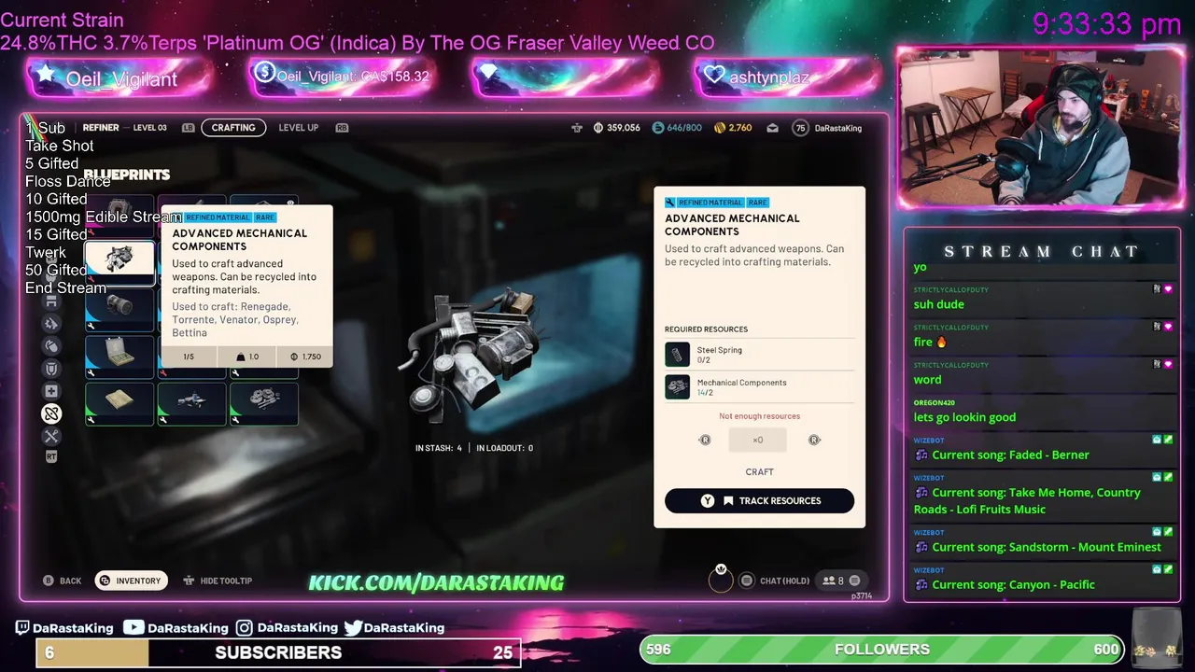Screen dimensions: 1195x672
Task: Click the 'Not enough resources' warning text
Action: tap(759, 416)
